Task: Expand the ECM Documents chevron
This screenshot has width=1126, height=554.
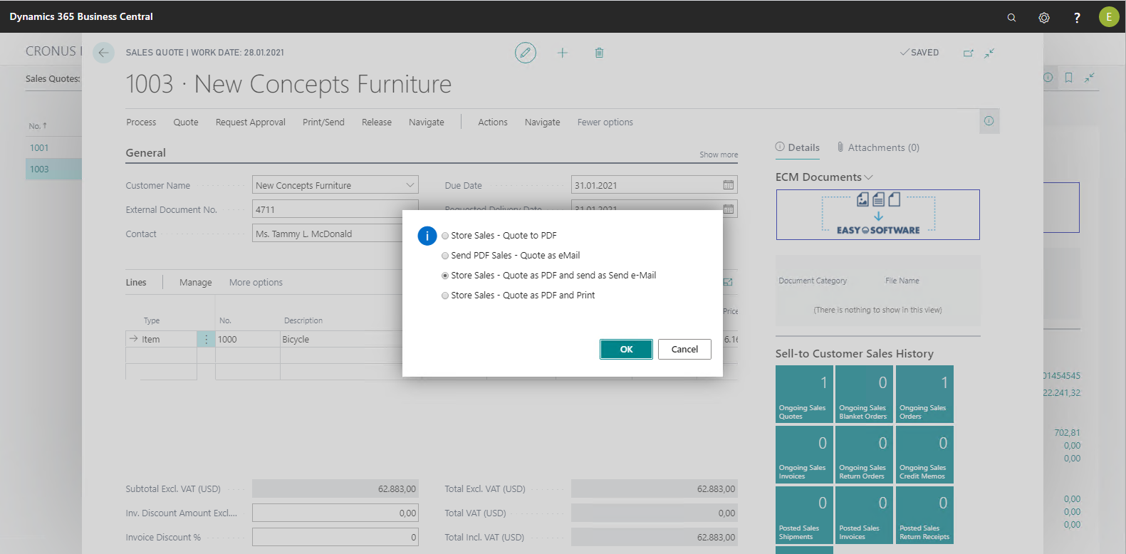Action: 868,177
